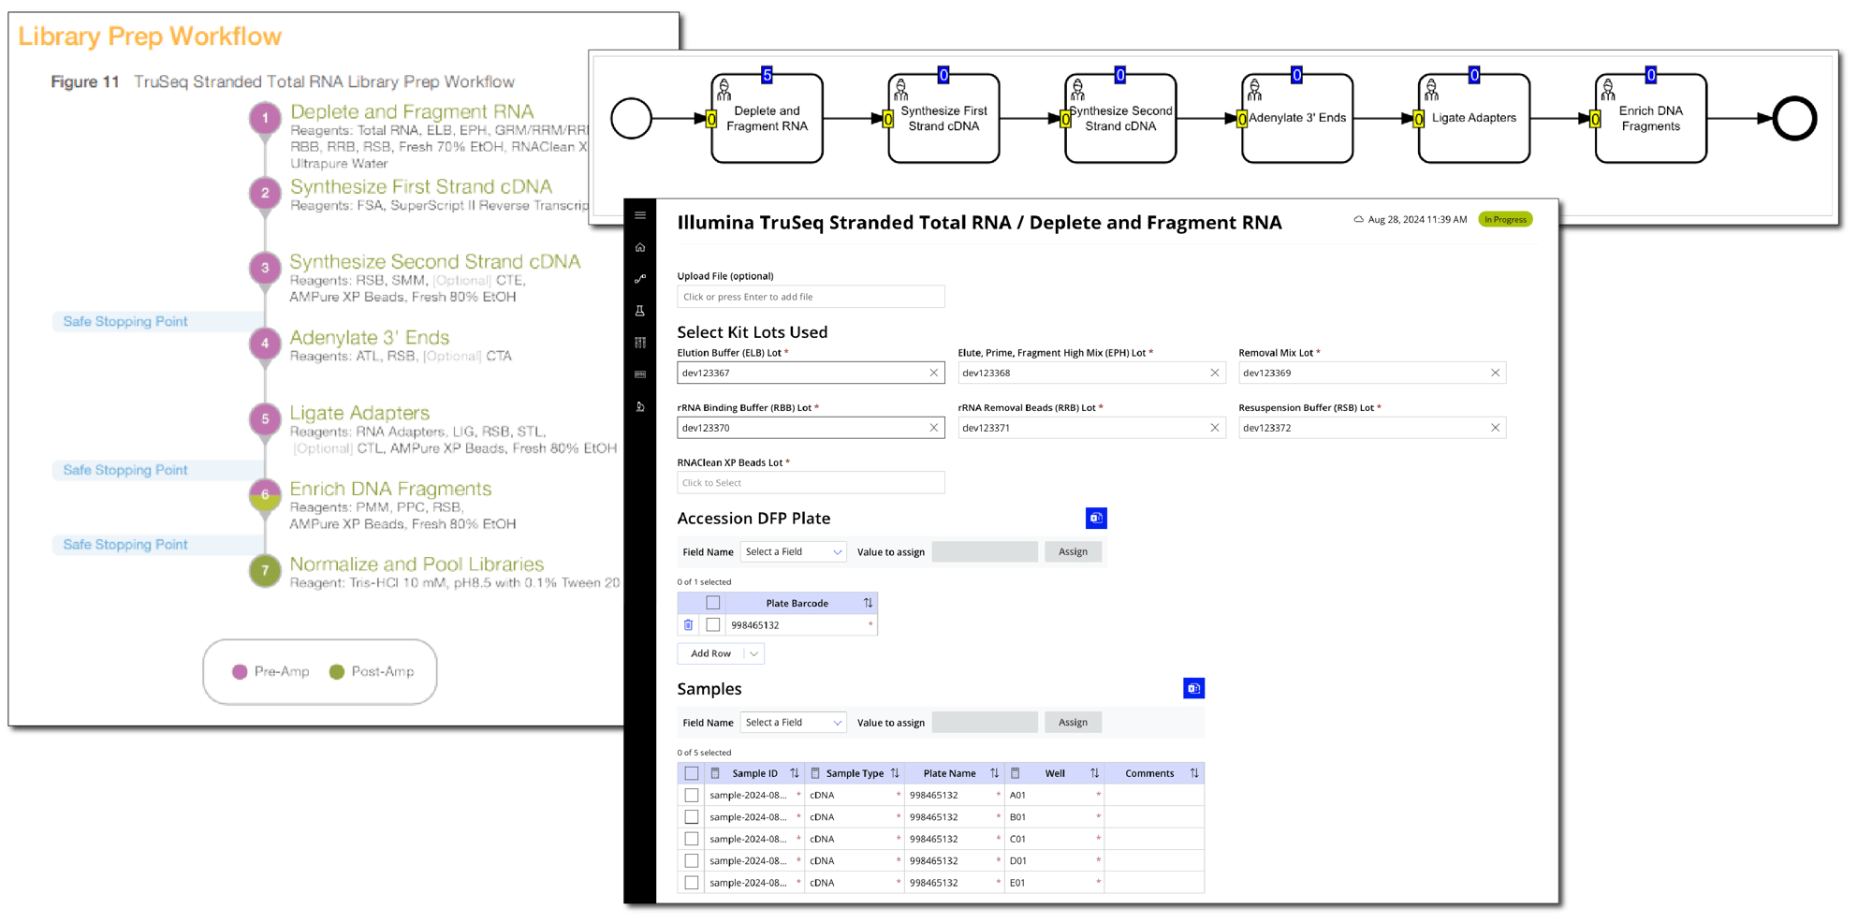Screen dimensions: 1872x923
Task: Open the plate rack icon in sidebar
Action: click(640, 374)
